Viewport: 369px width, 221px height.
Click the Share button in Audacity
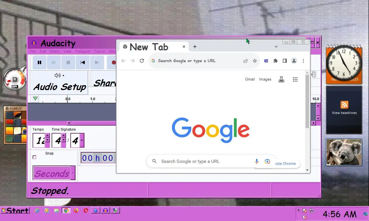coord(104,83)
